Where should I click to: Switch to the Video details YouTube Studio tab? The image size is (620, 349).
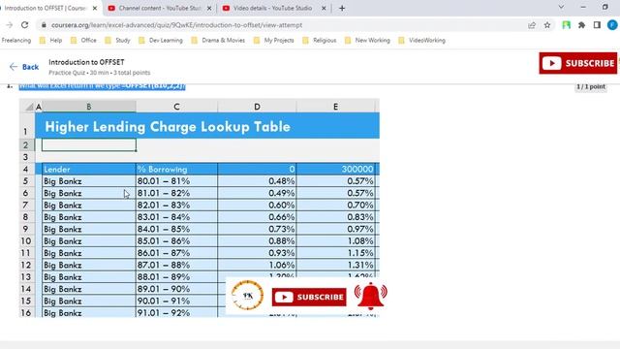coord(273,8)
